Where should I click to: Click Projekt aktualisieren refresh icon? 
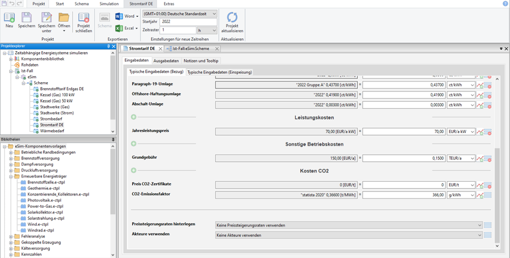tap(232, 17)
